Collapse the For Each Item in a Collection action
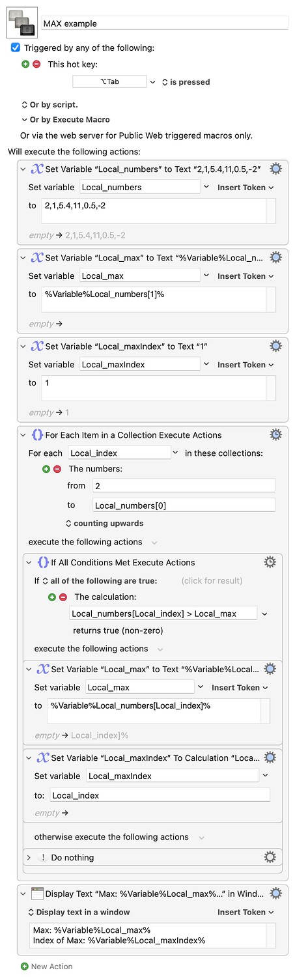295x977 pixels. point(25,435)
